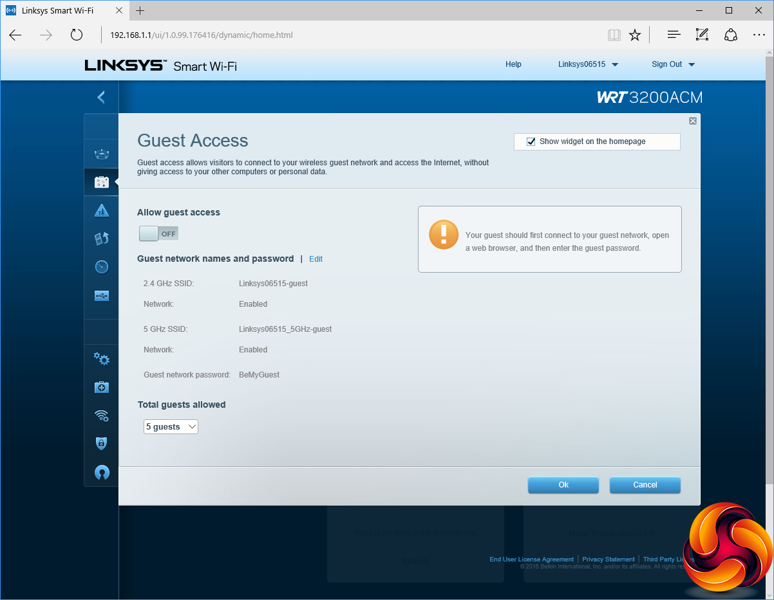Open External Storage USB icon
Viewport: 774px width, 600px height.
pos(102,296)
